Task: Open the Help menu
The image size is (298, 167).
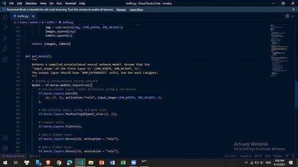Action: (82, 3)
